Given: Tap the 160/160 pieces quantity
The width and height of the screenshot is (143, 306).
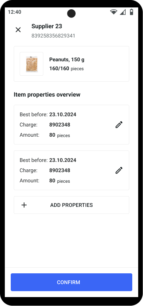Looking at the screenshot, I should [x=66, y=68].
